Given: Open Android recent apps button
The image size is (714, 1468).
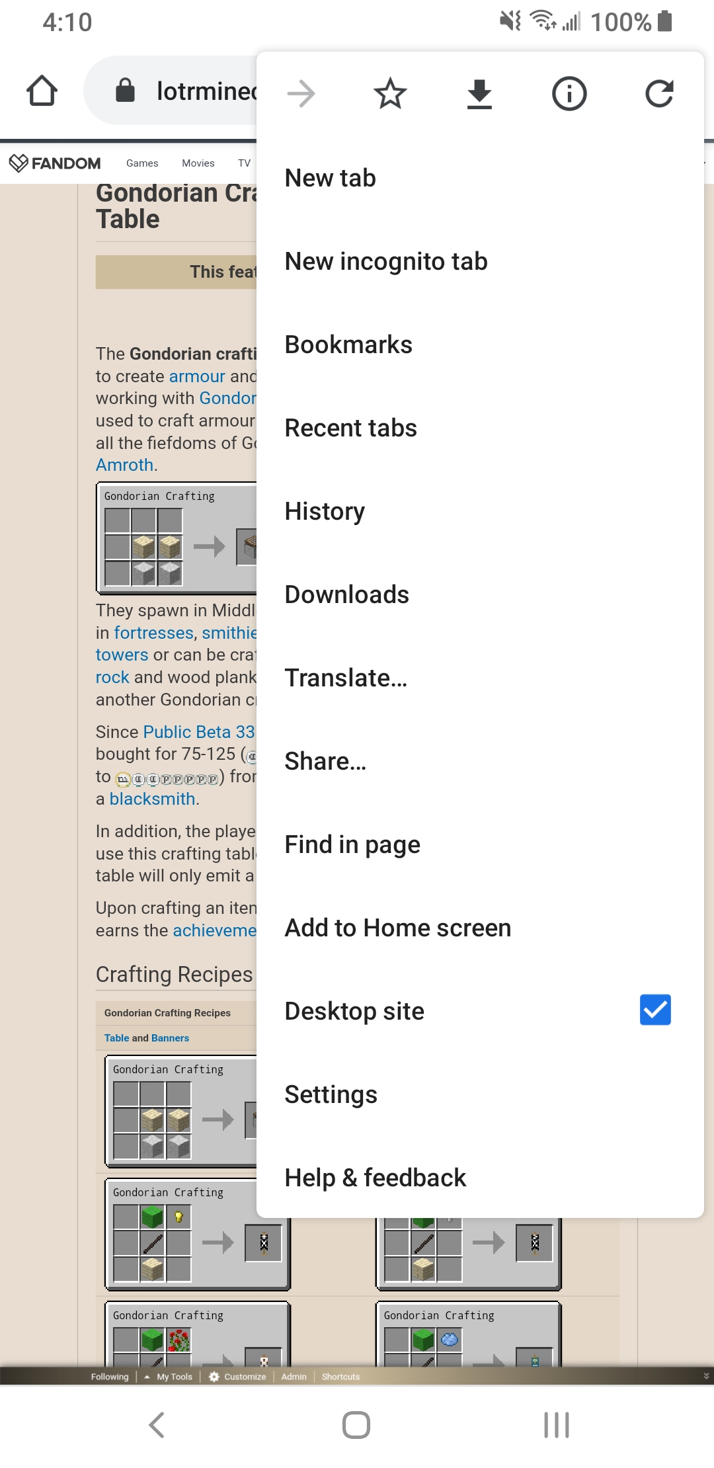Looking at the screenshot, I should 556,1425.
